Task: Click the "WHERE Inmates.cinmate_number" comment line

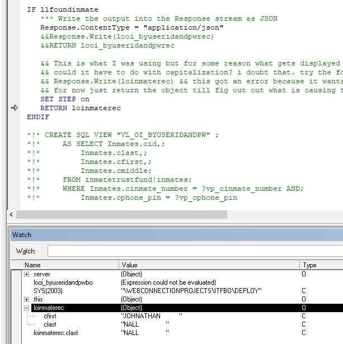Action: (165, 189)
